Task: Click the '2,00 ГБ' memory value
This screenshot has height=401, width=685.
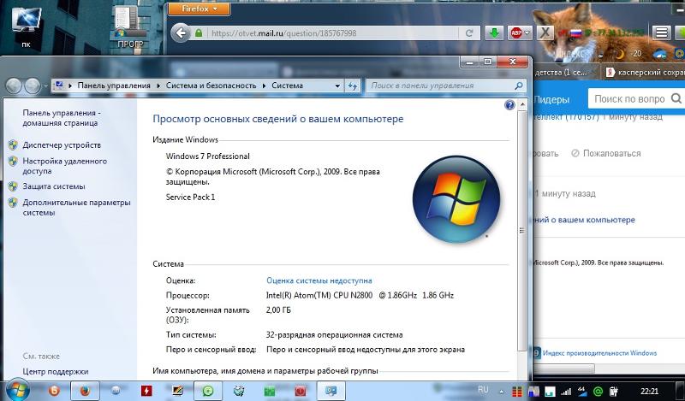Action: 278,310
